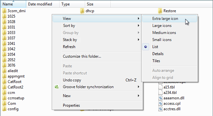Select the 1041 folder icon

pyautogui.click(x=4, y=44)
